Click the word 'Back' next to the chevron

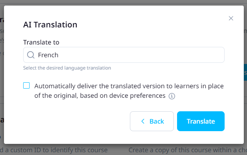[157, 121]
